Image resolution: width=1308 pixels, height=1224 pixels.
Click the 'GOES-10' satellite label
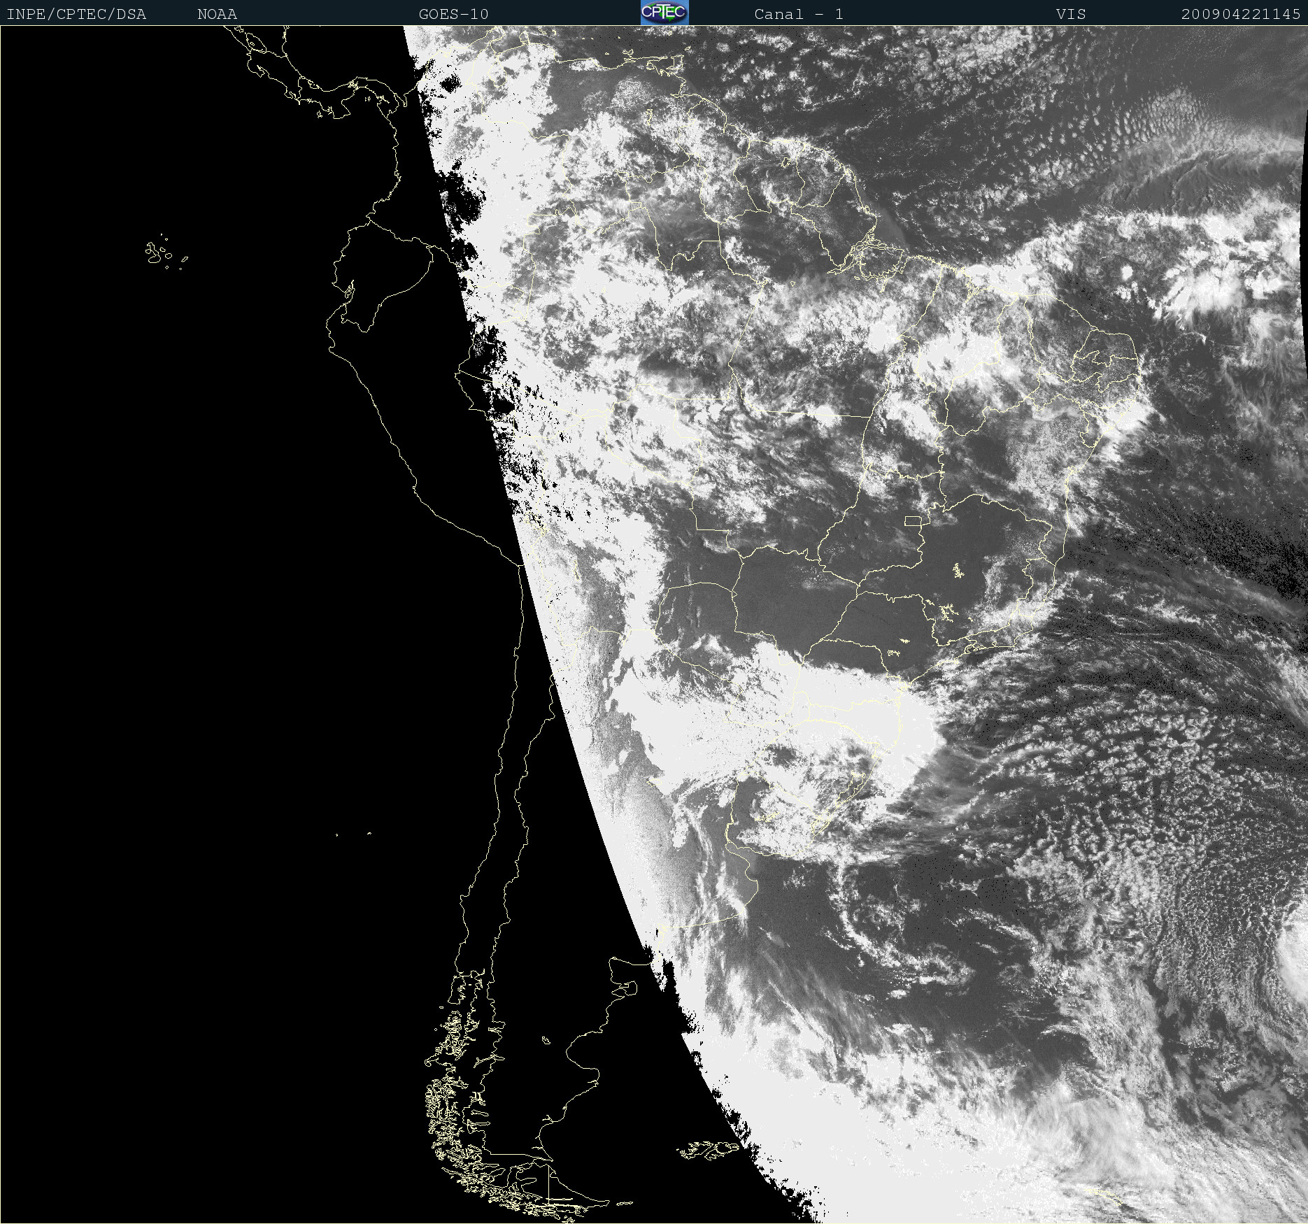453,14
